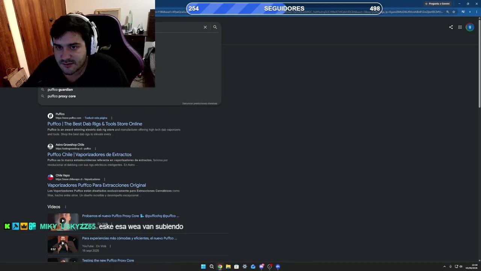
Task: Click 'Traducir esta página' on Puffco result
Action: (96, 118)
